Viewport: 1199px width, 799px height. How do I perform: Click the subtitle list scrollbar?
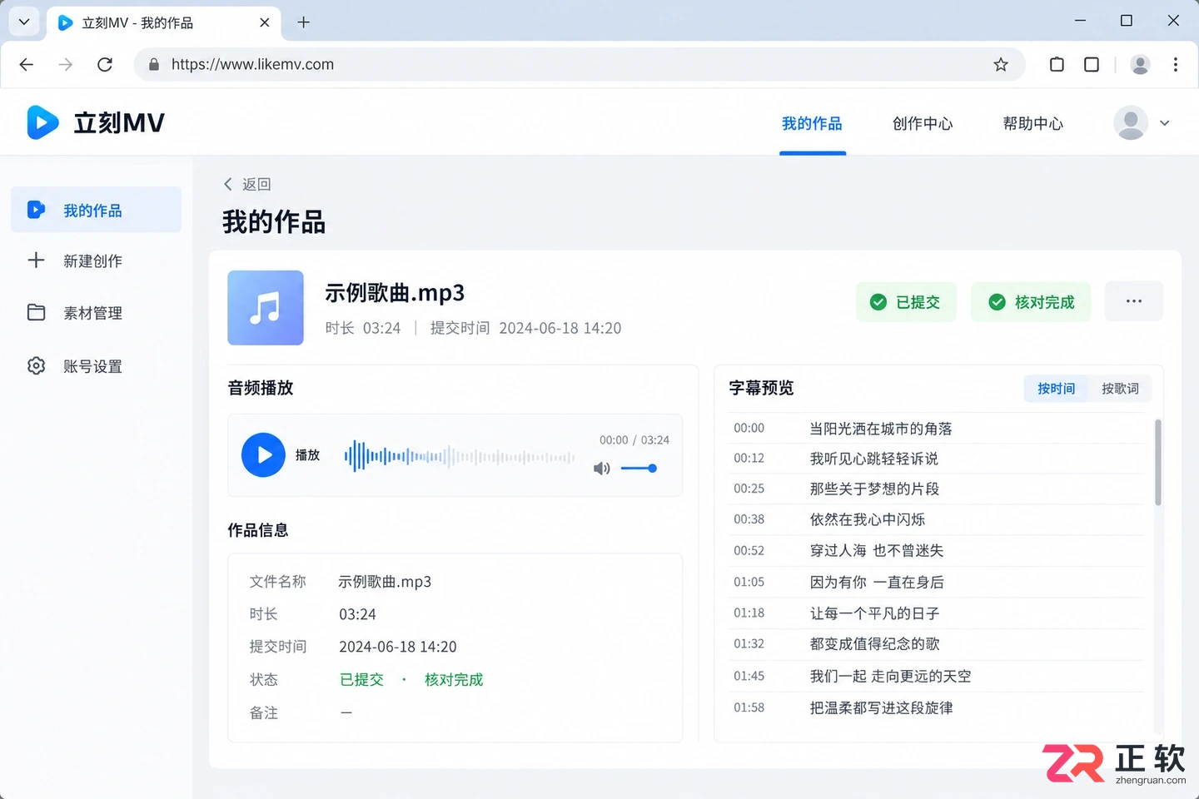point(1157,463)
